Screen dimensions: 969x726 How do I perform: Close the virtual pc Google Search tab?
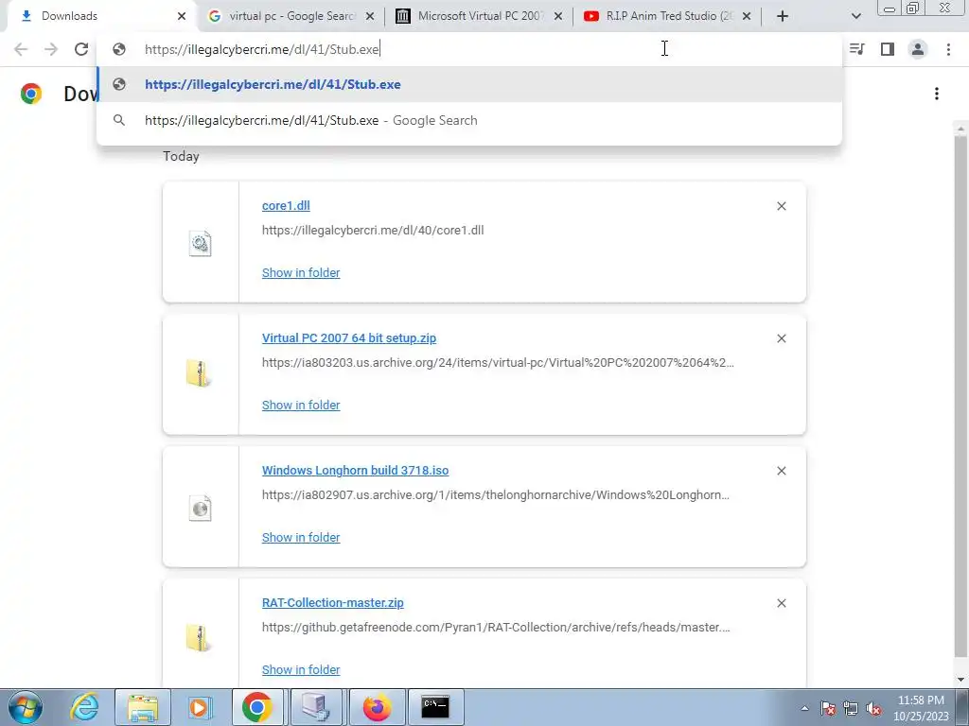pos(370,17)
